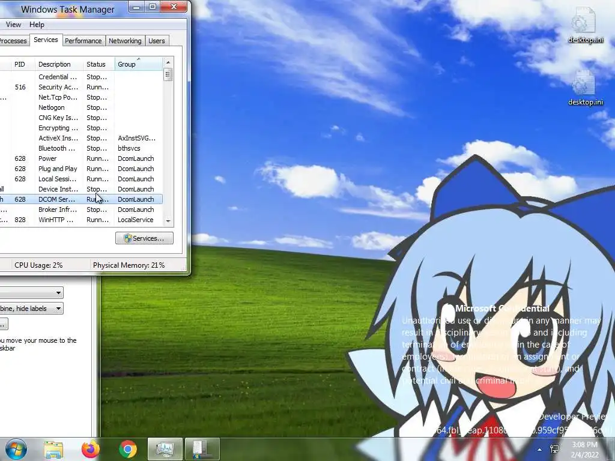Click the scrollbar up arrow in services list

point(168,62)
